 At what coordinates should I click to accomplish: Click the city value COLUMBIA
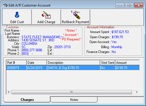click(x=29, y=44)
